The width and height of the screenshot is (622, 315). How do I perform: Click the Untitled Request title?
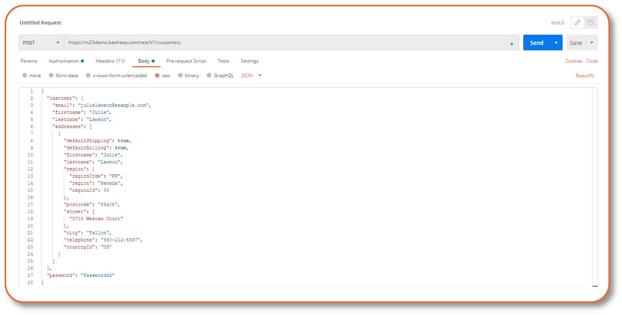pyautogui.click(x=41, y=22)
